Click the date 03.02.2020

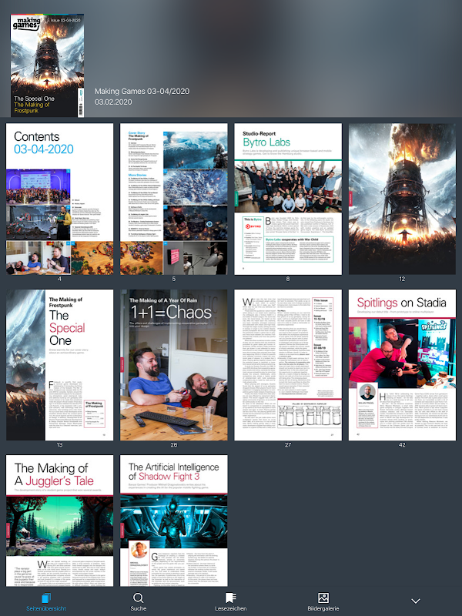tap(113, 102)
